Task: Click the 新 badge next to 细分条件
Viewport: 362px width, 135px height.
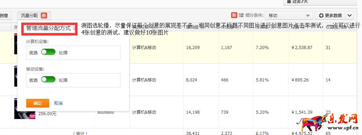Action: point(234,15)
